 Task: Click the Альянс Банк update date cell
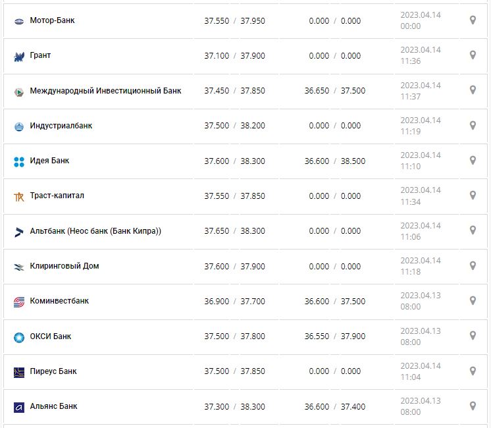tap(420, 406)
